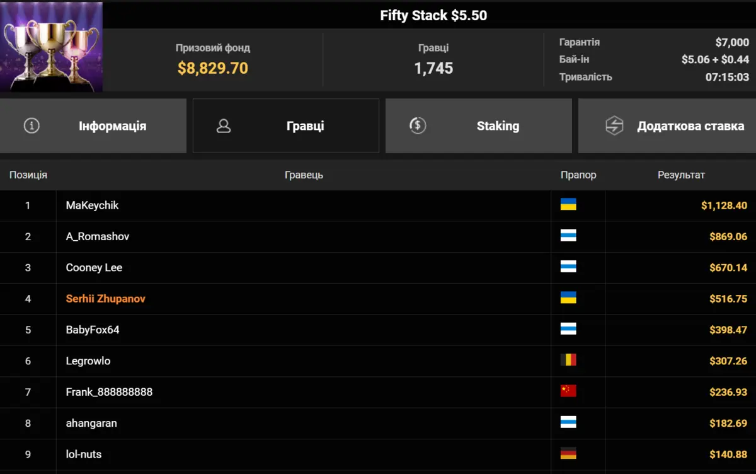Click the $869.06 result for A_Romashov
The image size is (756, 474).
point(728,236)
